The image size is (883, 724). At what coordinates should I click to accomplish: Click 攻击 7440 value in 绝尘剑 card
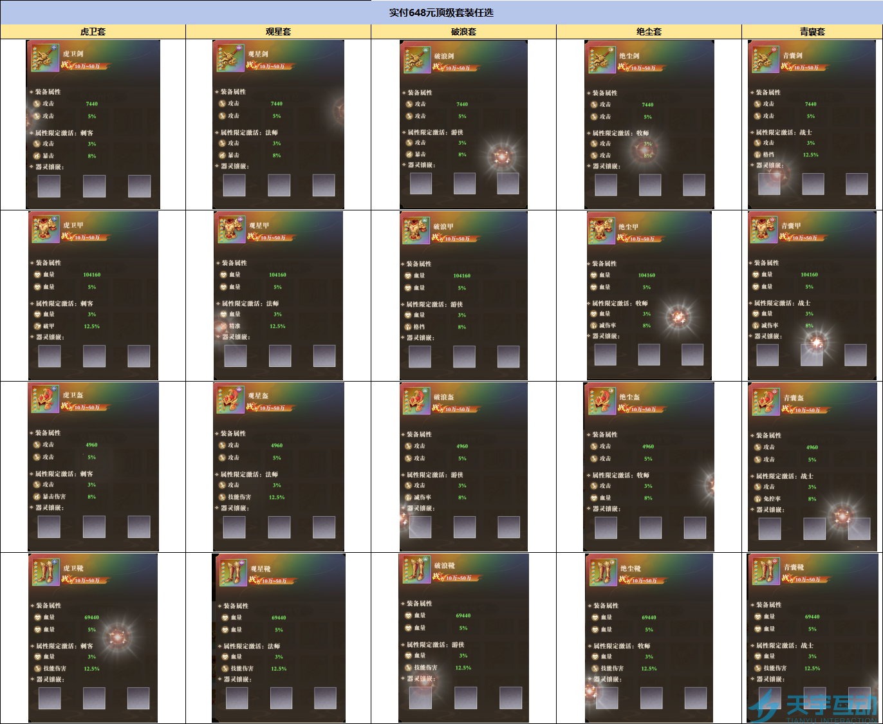pyautogui.click(x=647, y=104)
